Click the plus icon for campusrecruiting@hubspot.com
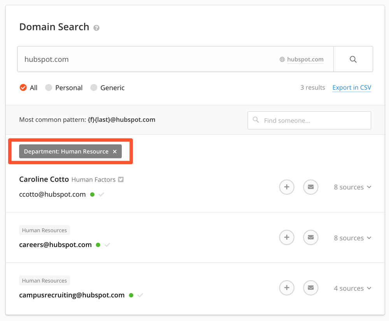Image resolution: width=389 pixels, height=321 pixels. point(287,288)
